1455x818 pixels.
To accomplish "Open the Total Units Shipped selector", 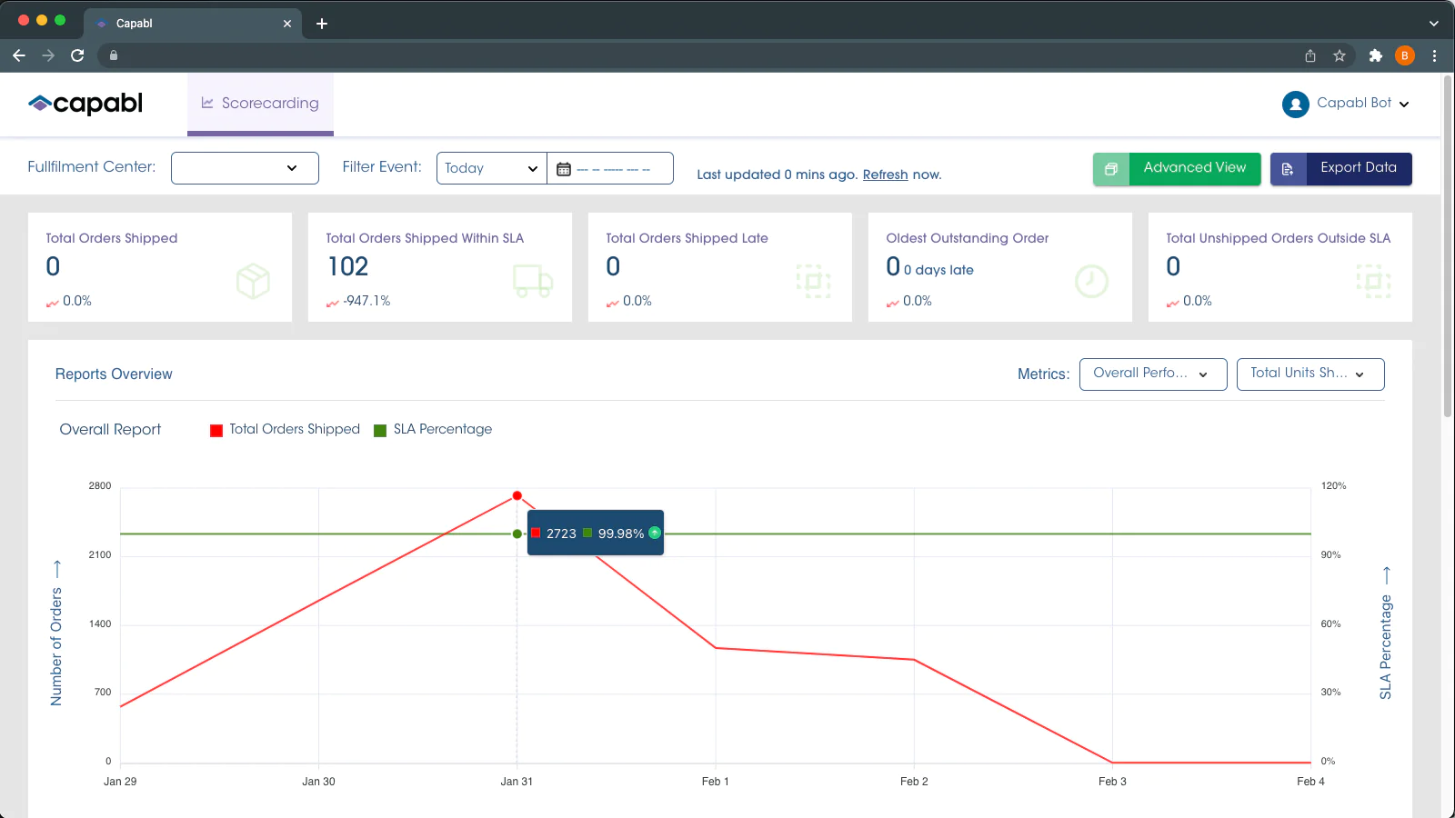I will [1309, 374].
